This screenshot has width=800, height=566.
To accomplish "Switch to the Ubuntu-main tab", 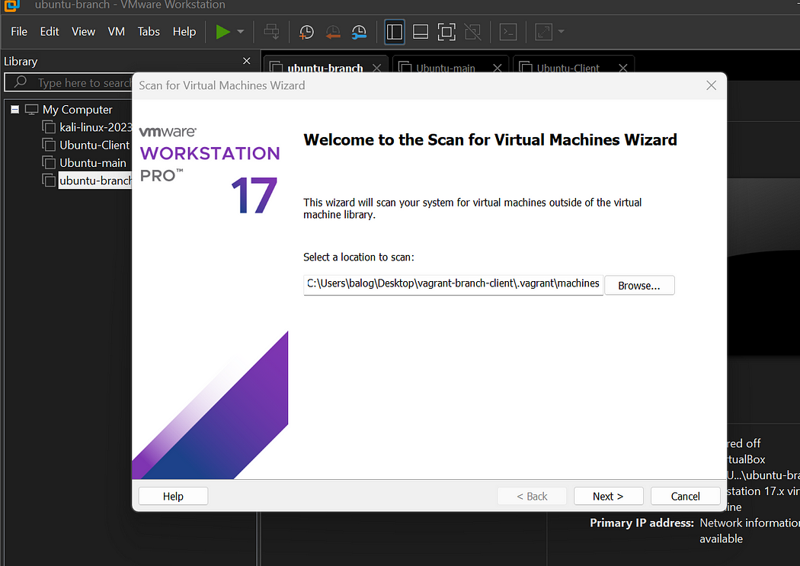I will click(446, 68).
